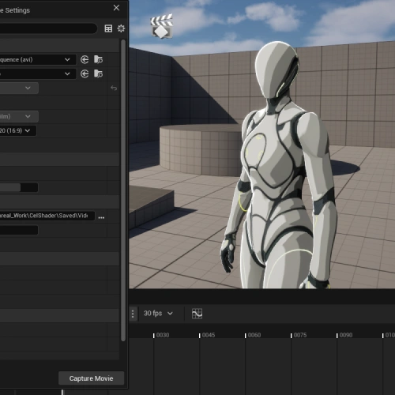Expand the Video Sequence (avi) format dropdown
The image size is (395, 395).
coord(37,59)
